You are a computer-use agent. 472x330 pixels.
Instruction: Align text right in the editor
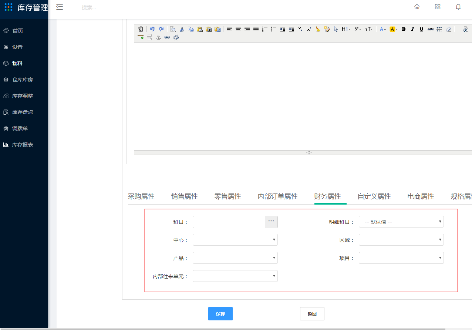(247, 29)
